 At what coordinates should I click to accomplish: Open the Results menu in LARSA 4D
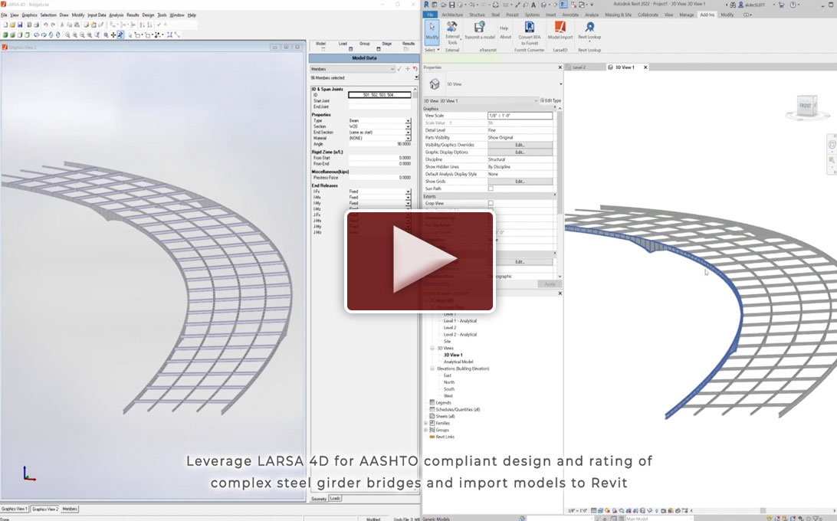click(x=133, y=15)
